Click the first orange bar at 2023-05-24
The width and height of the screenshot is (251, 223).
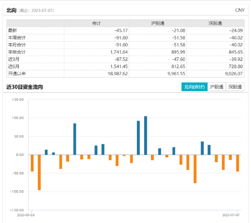(x=32, y=163)
